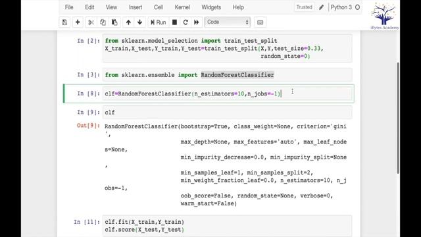
Task: Cut selected cells with scissors icon
Action: click(x=91, y=22)
